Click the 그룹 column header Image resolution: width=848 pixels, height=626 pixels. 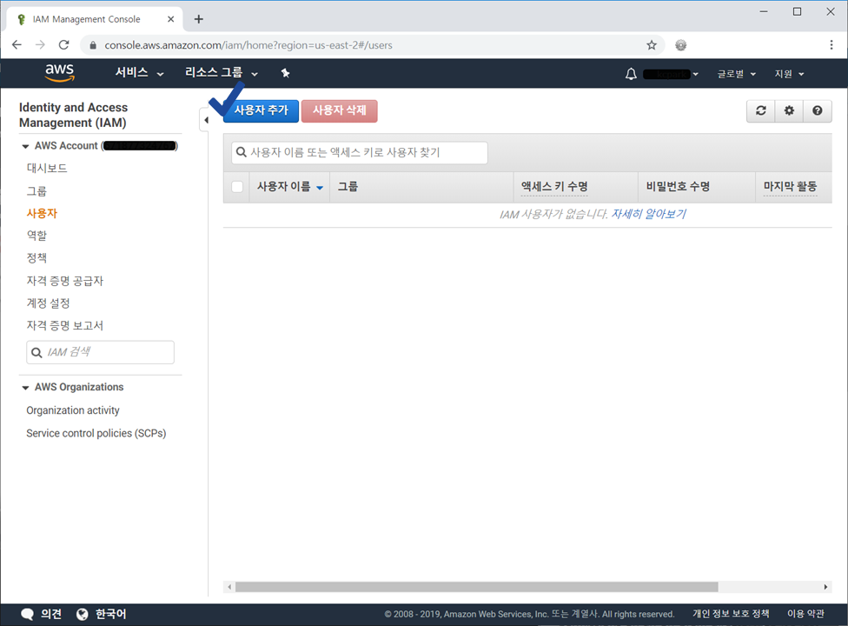pyautogui.click(x=348, y=187)
